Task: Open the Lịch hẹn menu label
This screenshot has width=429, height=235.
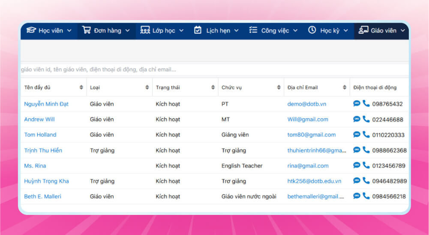Action: coord(218,30)
